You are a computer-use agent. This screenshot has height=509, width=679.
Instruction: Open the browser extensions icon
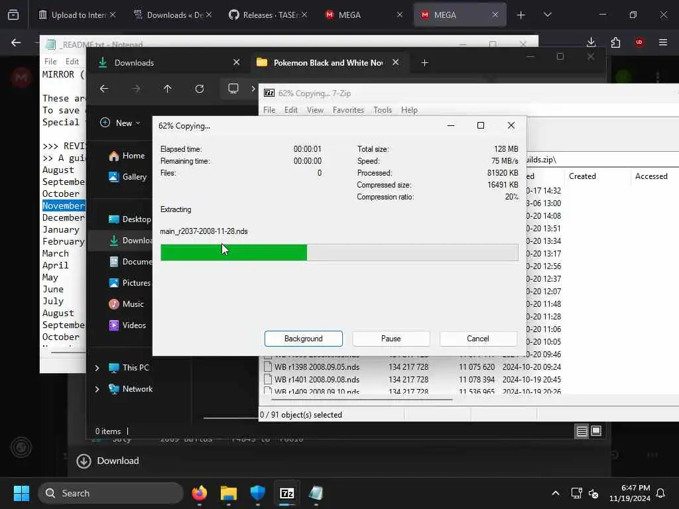615,42
